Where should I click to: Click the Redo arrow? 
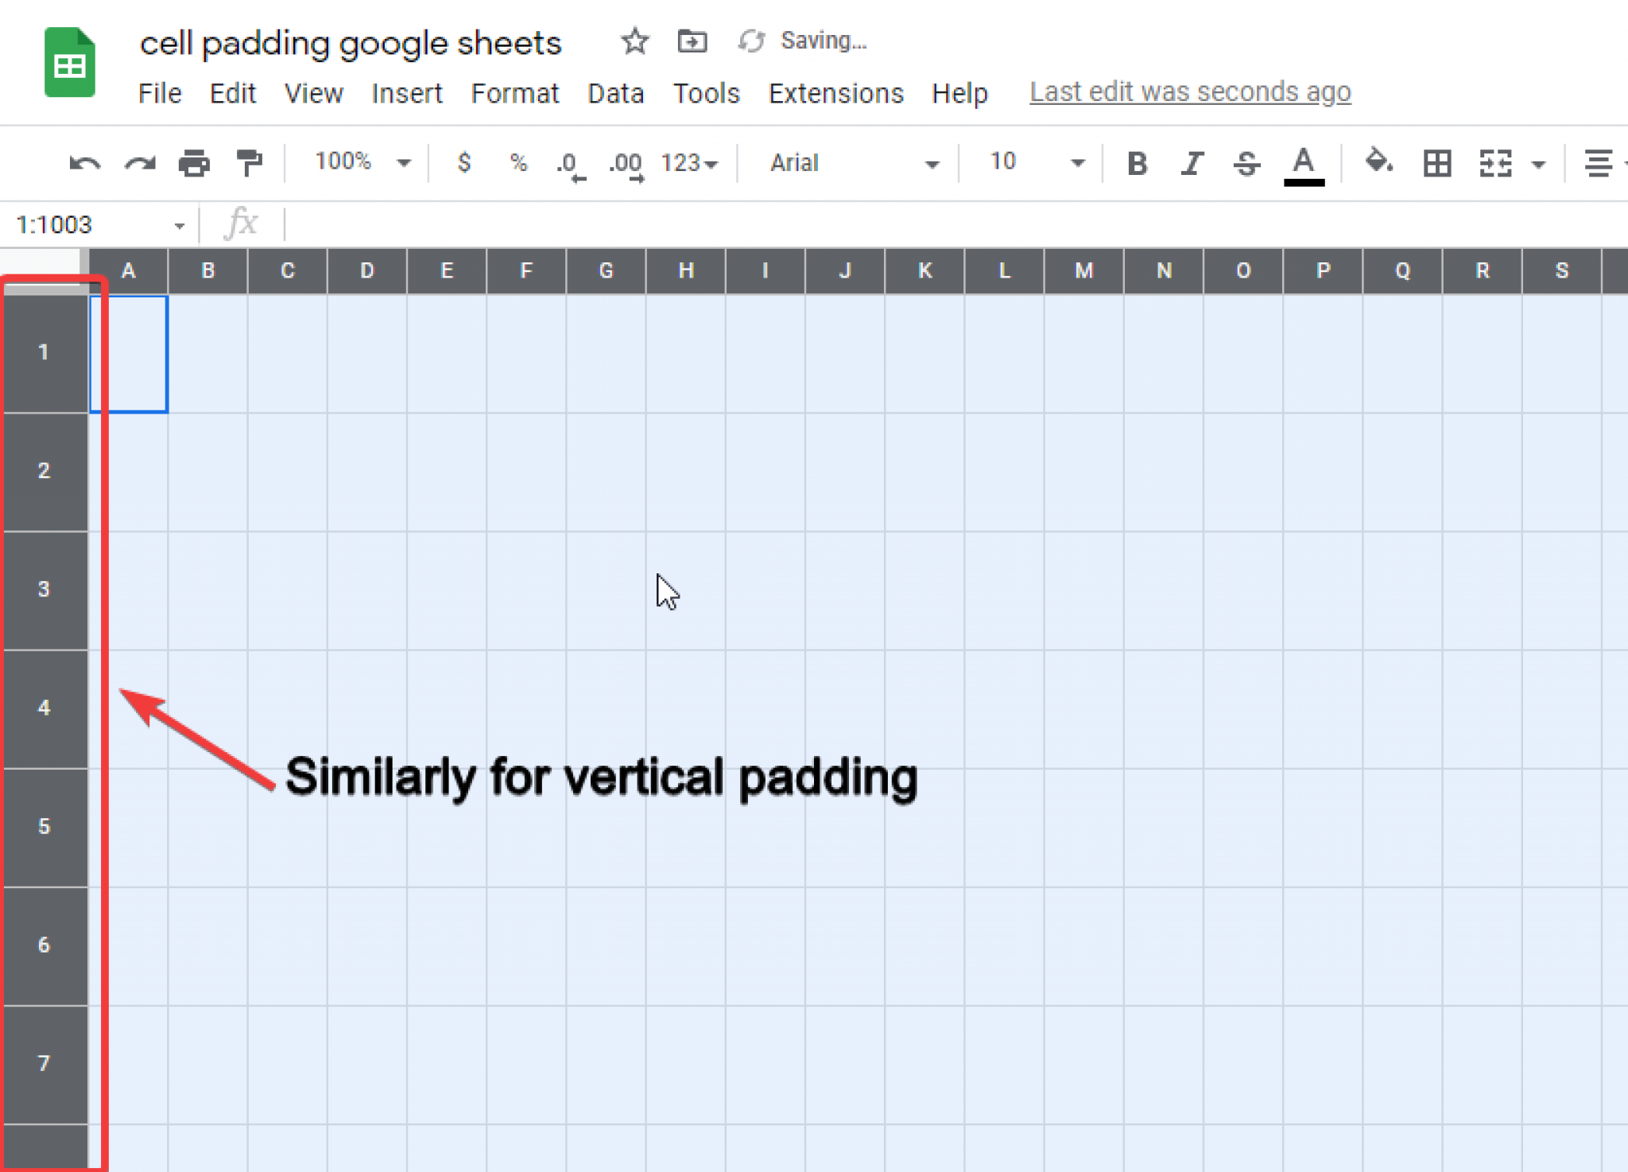140,163
